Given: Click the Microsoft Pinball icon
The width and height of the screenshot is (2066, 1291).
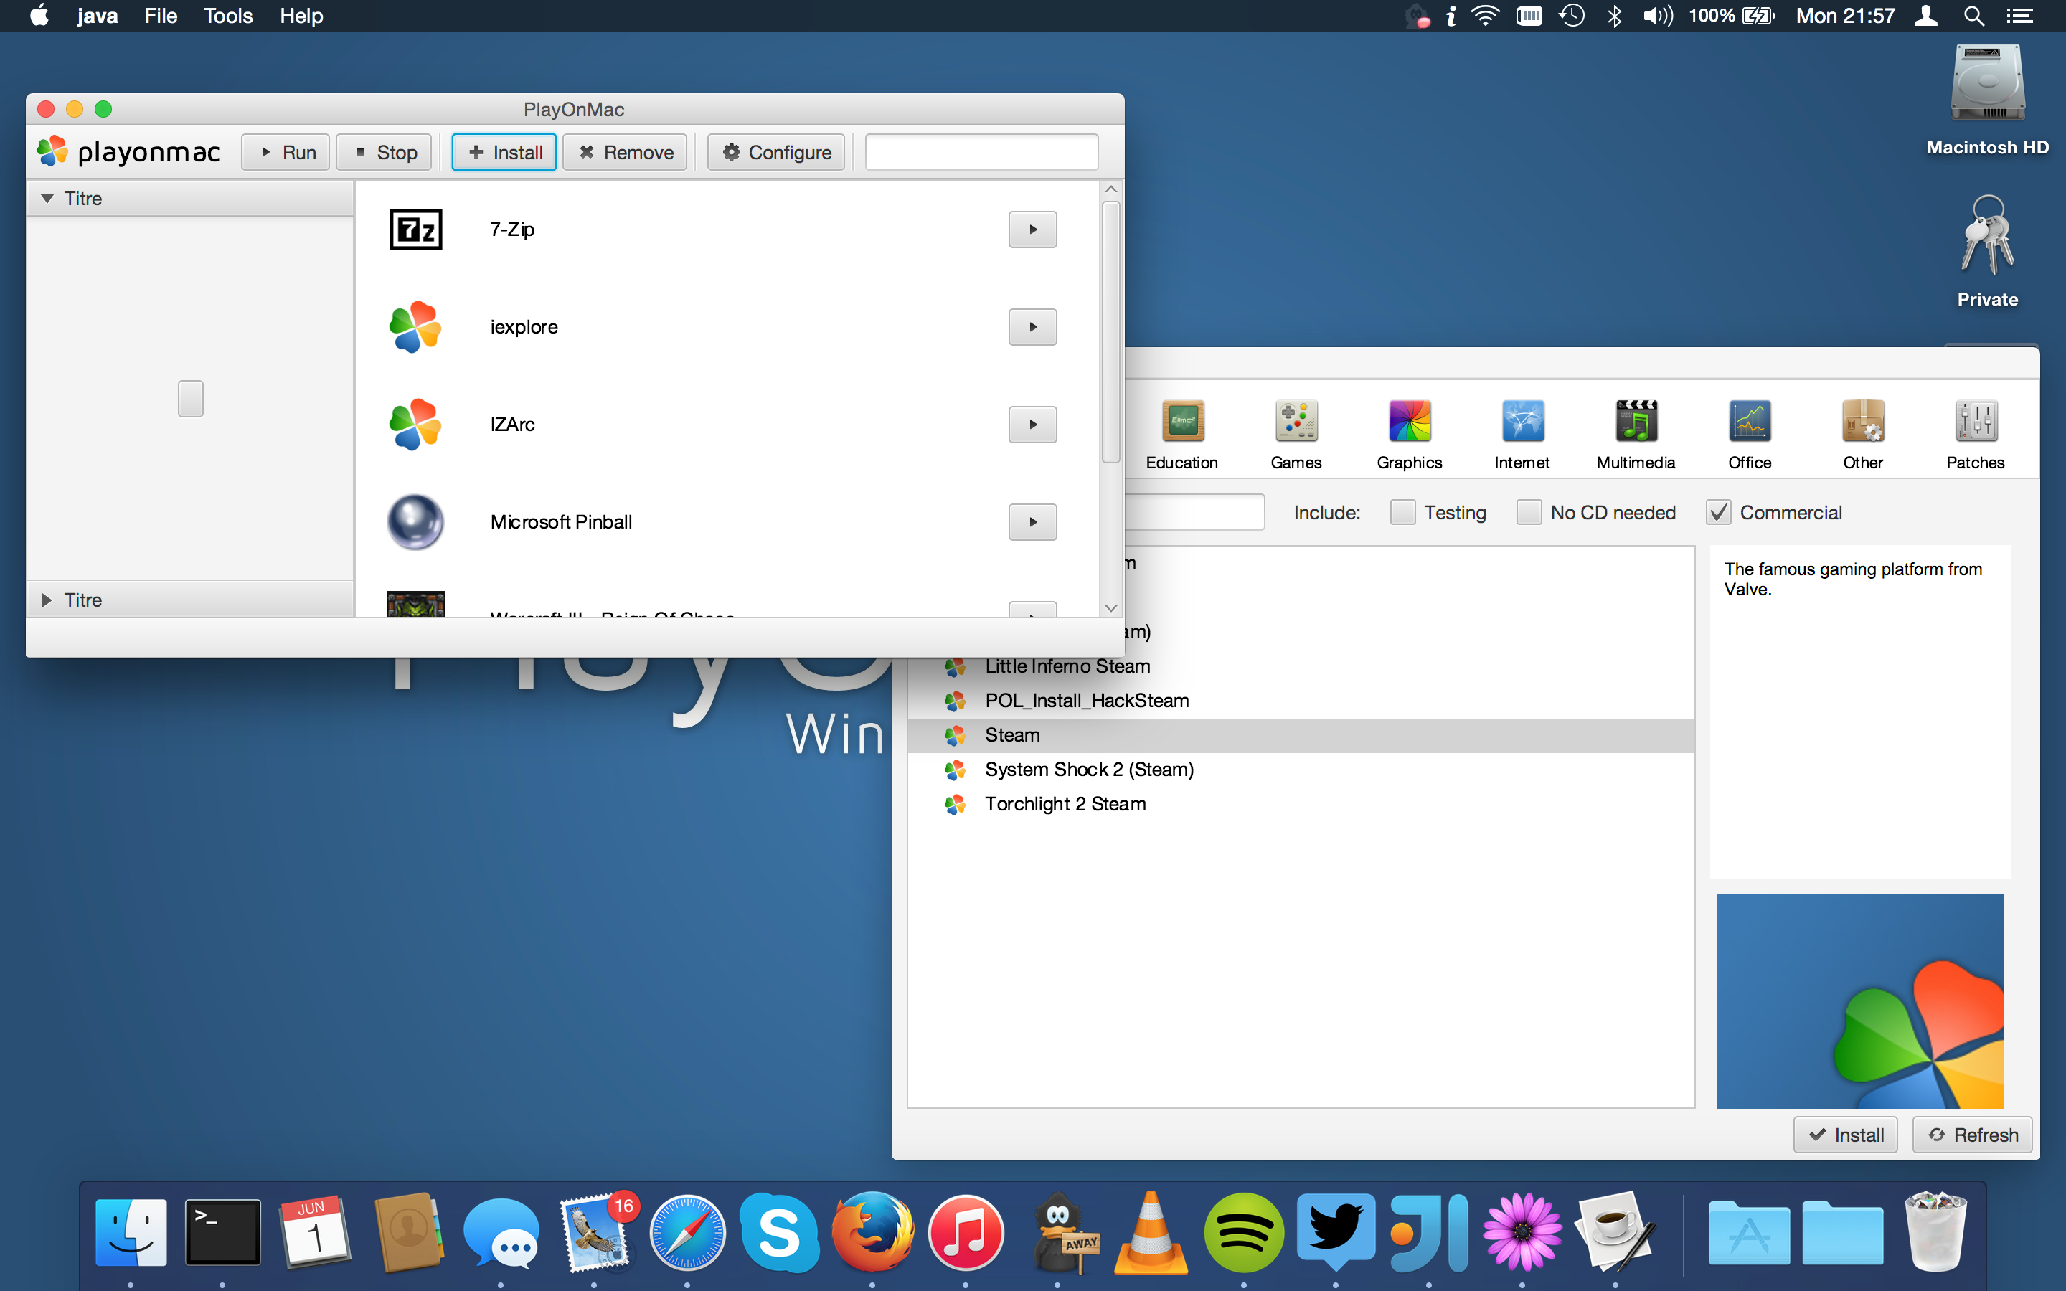Looking at the screenshot, I should (x=415, y=521).
